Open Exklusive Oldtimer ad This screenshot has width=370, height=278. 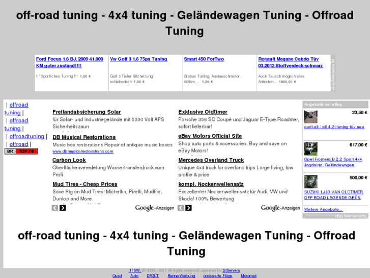203,112
